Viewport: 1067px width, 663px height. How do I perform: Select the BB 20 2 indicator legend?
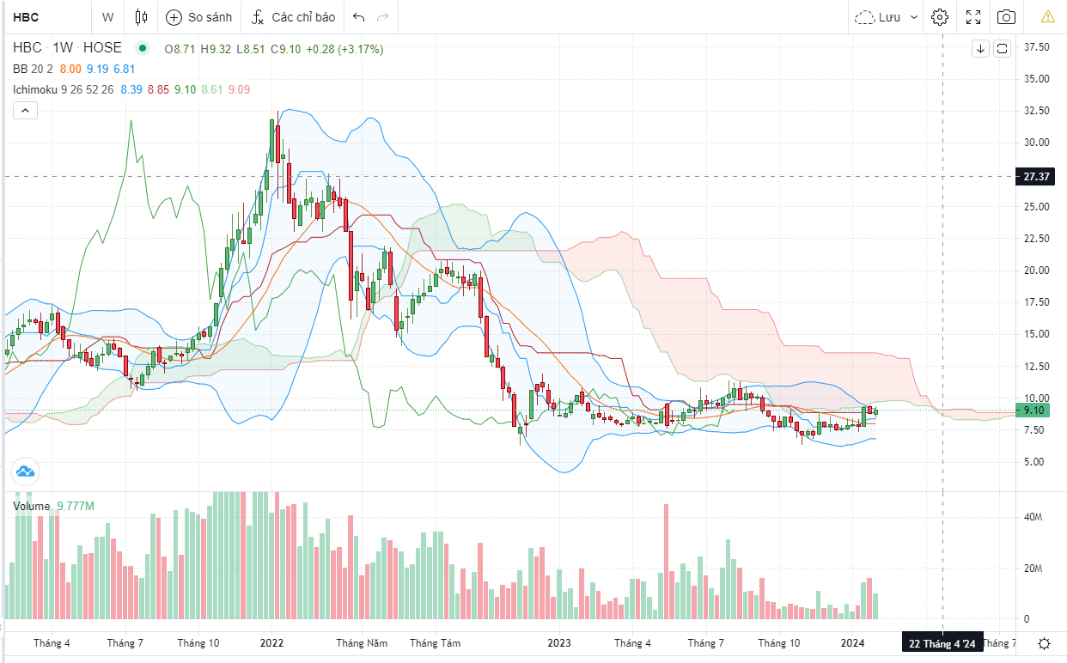point(34,69)
